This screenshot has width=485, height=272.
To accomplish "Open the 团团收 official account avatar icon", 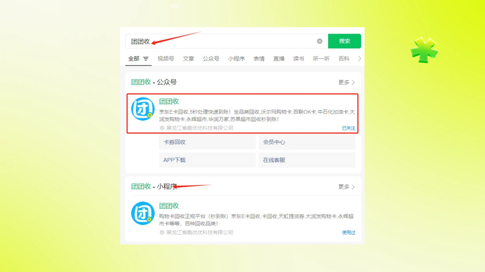I will [143, 109].
